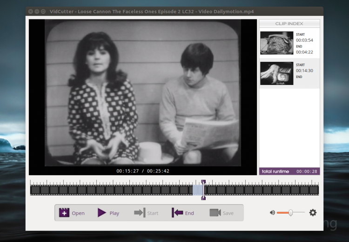Click the greyed Save button label
This screenshot has height=242, width=349.
tap(228, 213)
